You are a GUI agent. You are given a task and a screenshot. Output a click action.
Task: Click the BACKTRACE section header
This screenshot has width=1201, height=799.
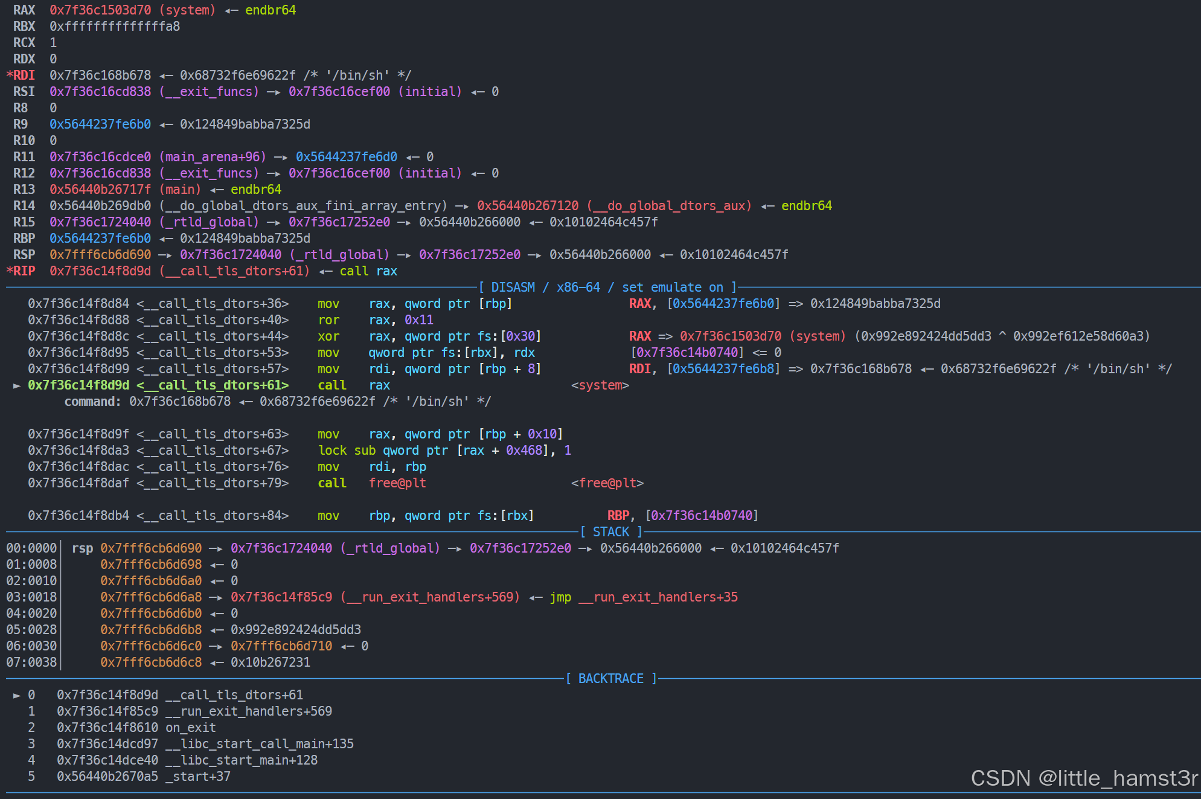610,679
